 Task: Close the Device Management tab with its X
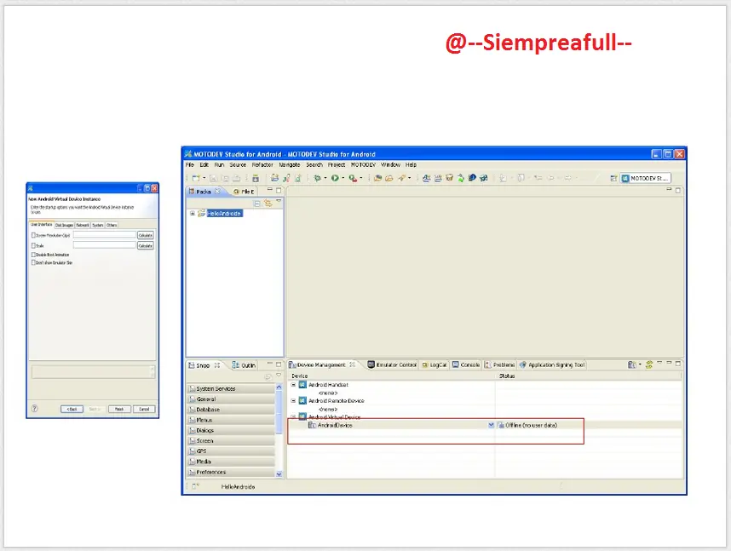click(x=353, y=364)
